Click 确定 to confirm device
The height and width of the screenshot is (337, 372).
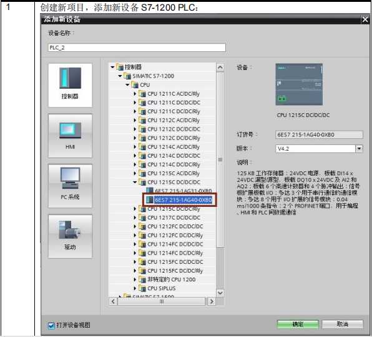point(298,324)
